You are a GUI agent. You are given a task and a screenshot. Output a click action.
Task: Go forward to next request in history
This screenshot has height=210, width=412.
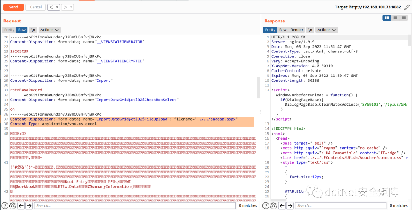pyautogui.click(x=65, y=7)
